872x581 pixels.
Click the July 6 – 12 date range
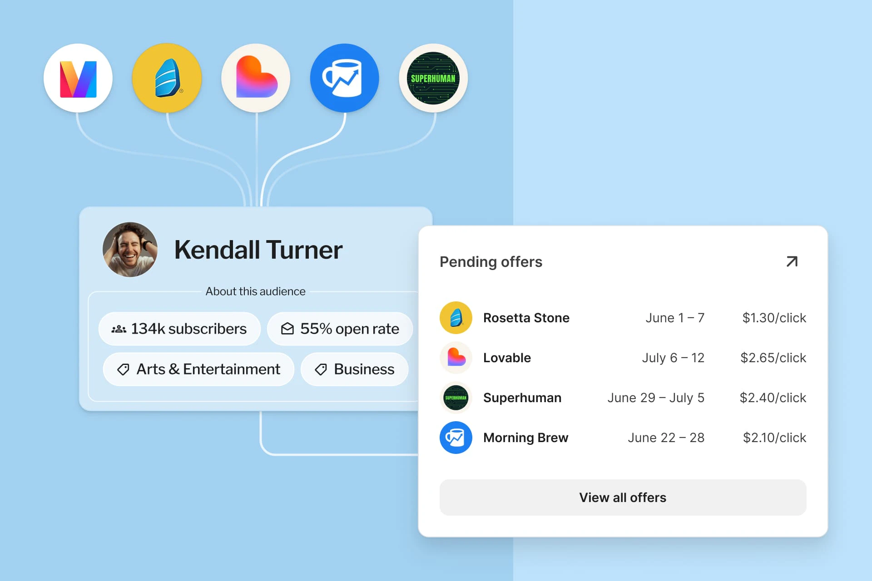673,358
